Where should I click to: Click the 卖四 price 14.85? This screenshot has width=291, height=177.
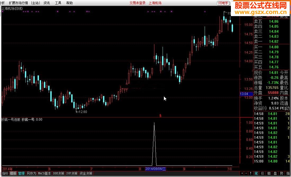click(x=274, y=26)
